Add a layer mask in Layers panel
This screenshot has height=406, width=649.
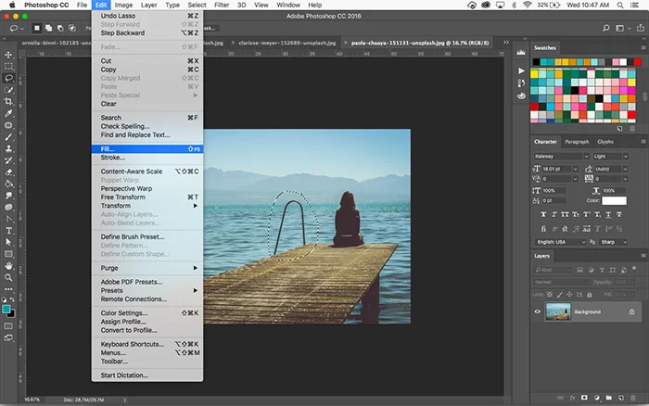[584, 398]
